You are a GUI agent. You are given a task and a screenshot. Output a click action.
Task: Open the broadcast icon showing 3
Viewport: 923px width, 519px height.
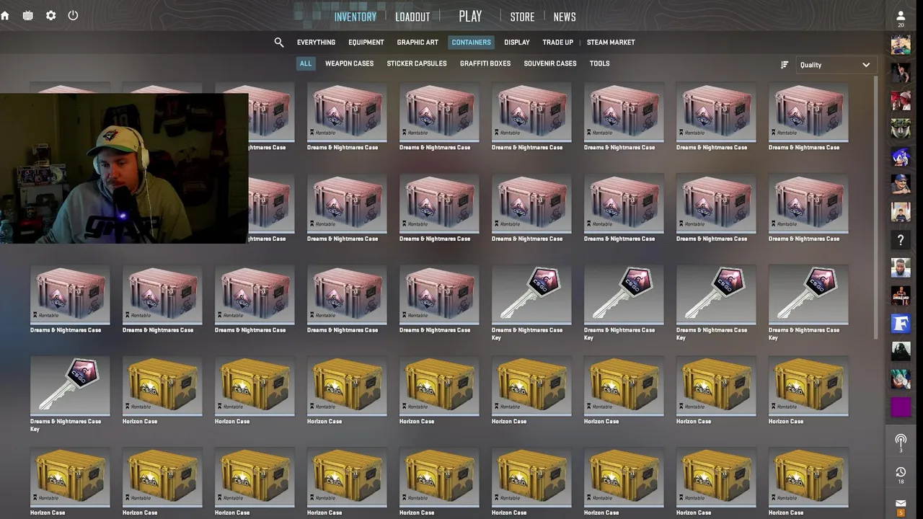click(901, 443)
